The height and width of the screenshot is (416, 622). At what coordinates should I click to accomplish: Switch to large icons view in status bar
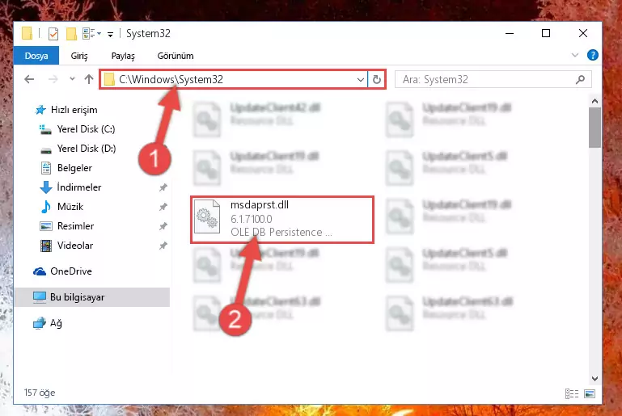point(590,393)
